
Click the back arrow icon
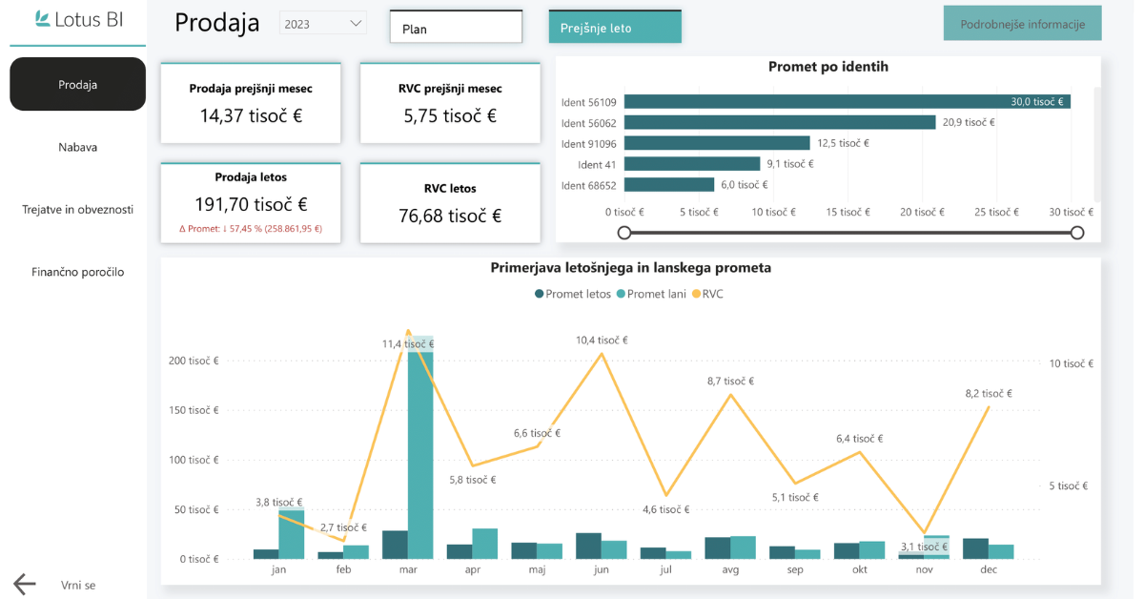(x=25, y=585)
